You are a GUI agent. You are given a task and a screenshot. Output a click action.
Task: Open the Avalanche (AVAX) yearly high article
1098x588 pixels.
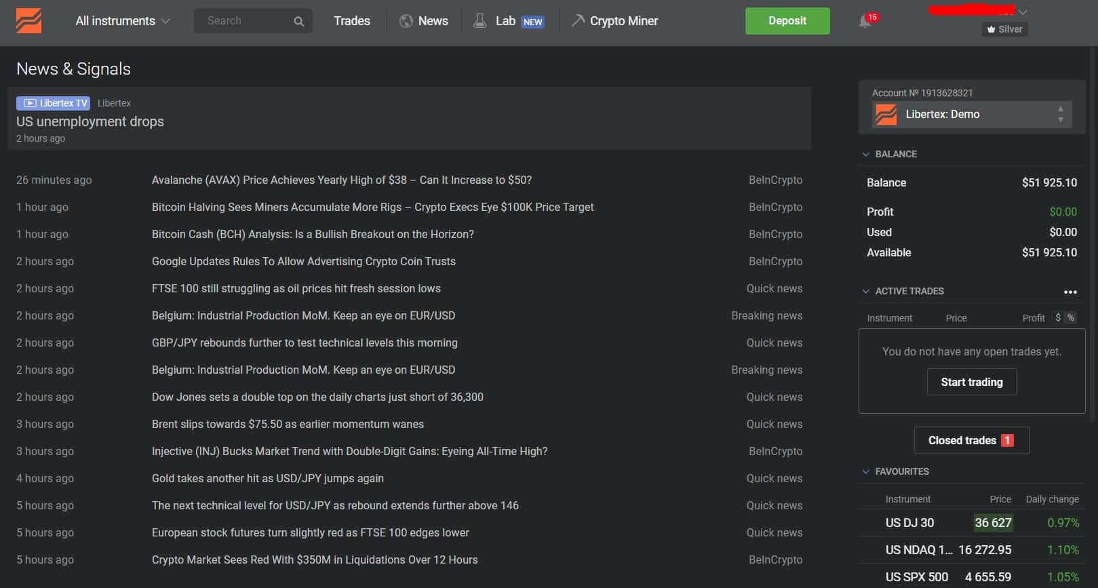tap(342, 180)
